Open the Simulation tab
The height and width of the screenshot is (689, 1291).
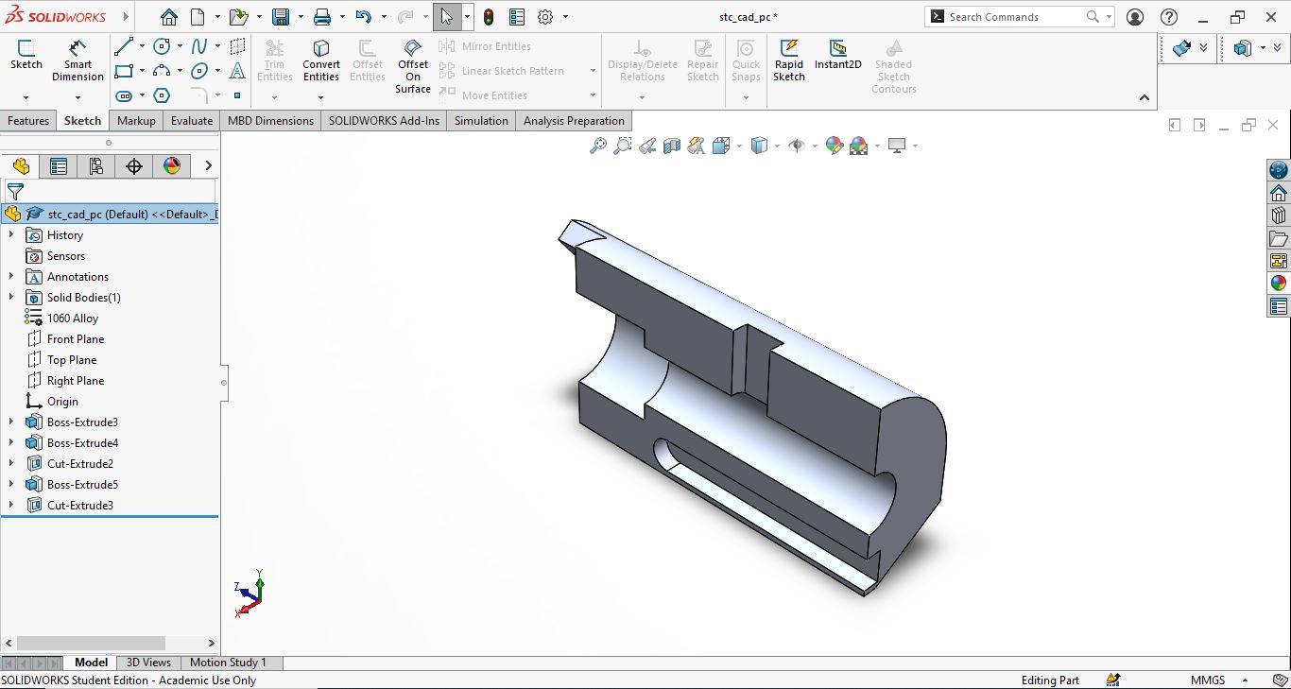pos(481,121)
